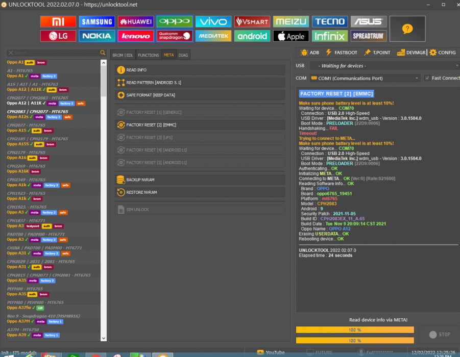Screen dimensions: 460x357
Task: Toggle the Fast Connect checkbox
Action: click(x=427, y=78)
